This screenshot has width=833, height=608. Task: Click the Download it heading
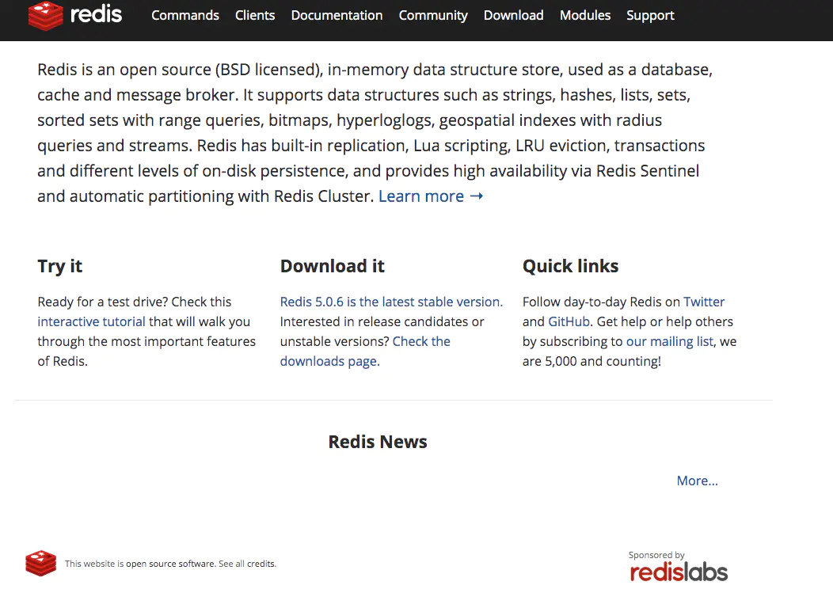[332, 266]
